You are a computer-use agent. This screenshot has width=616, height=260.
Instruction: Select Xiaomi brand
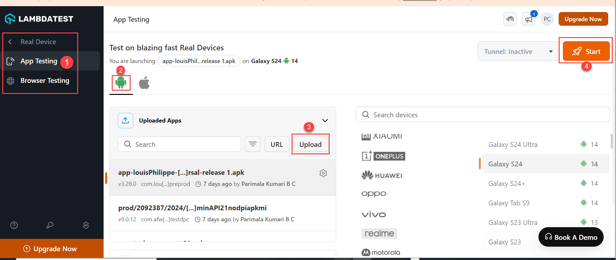click(x=382, y=136)
